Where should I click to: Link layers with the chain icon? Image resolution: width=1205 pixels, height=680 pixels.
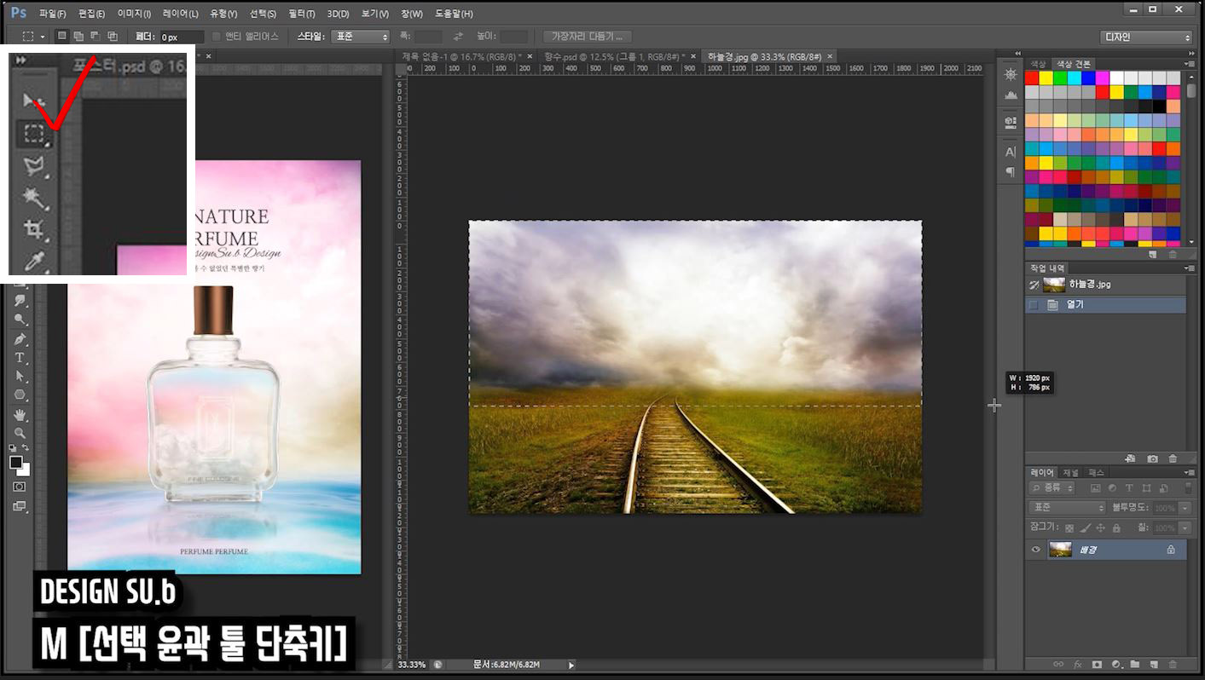(1058, 664)
